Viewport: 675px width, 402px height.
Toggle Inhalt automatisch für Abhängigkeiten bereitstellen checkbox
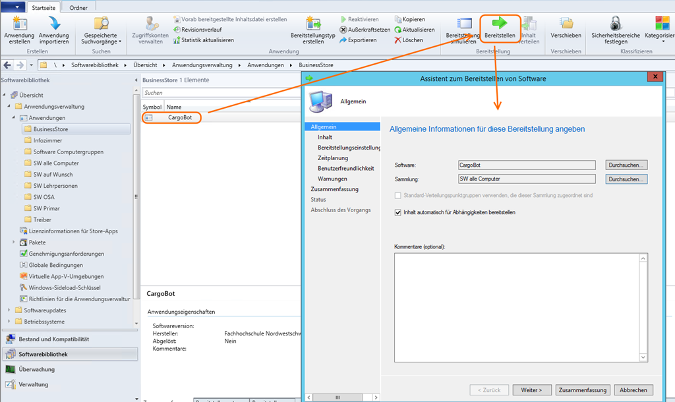click(x=397, y=212)
